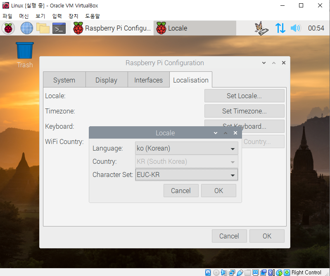Click the VirtualBox logo in title bar
This screenshot has width=330, height=276.
pos(6,5)
